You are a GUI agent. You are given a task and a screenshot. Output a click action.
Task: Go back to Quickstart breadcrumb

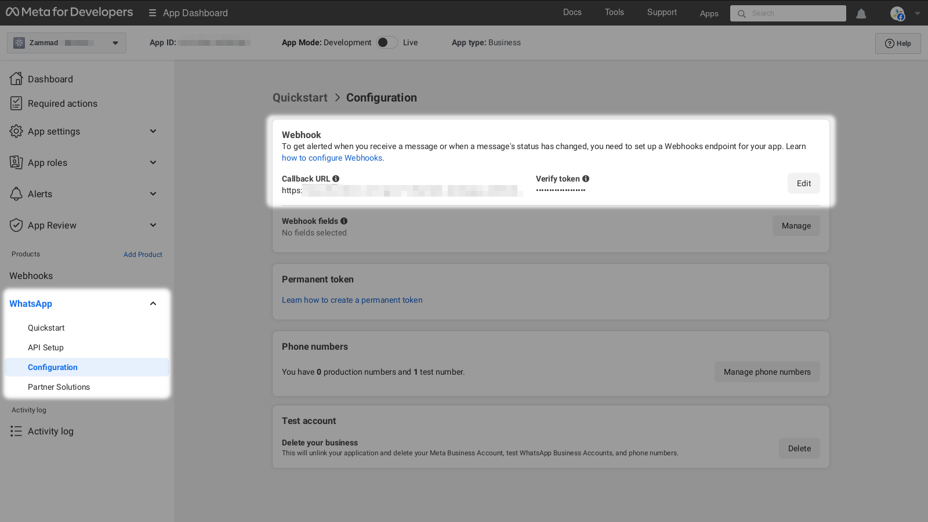tap(300, 97)
